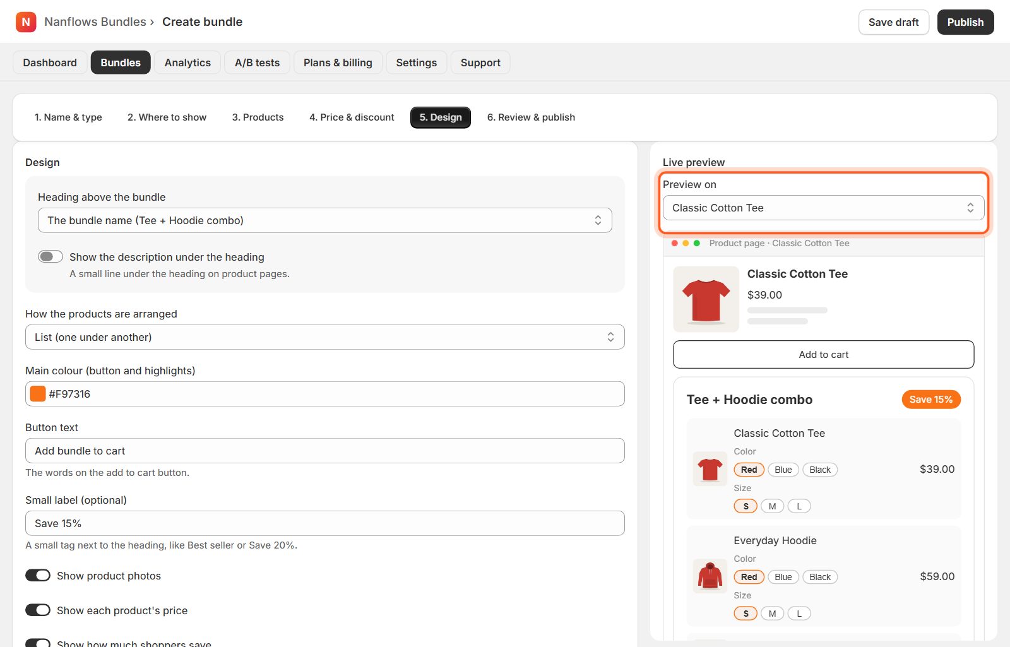
Task: Select Black color for Everyday Hoodie
Action: click(x=820, y=577)
